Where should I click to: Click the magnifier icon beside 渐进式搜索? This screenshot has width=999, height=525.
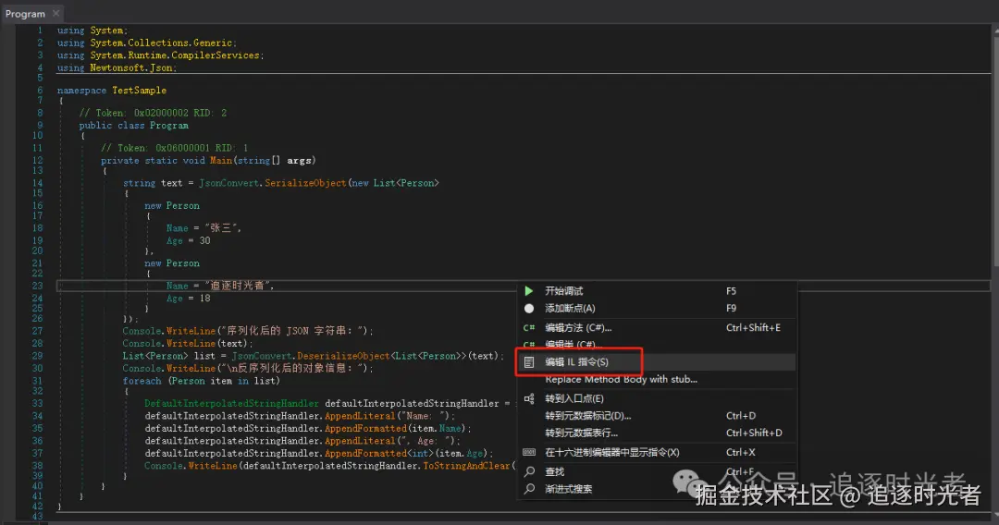[x=529, y=489]
